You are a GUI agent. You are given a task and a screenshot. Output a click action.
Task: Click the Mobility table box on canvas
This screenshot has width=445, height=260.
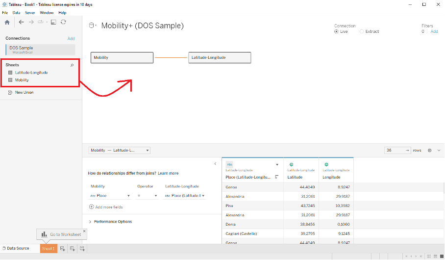click(x=122, y=58)
